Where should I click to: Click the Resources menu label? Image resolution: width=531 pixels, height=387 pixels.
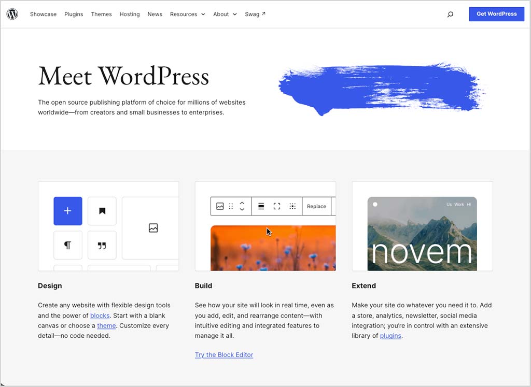tap(184, 14)
